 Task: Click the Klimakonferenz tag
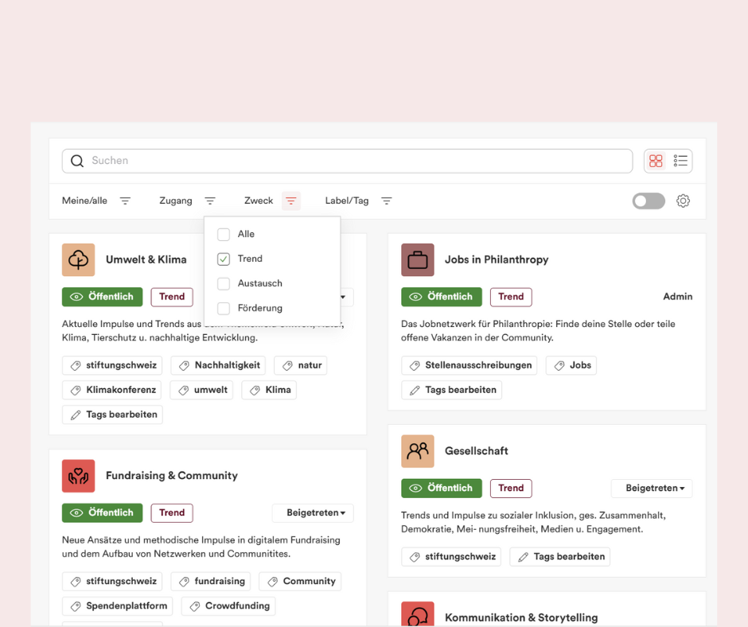click(111, 390)
